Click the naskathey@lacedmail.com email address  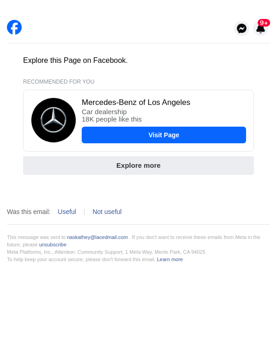click(x=97, y=237)
